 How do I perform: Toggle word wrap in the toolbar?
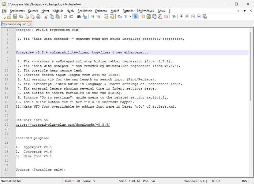coord(120,17)
